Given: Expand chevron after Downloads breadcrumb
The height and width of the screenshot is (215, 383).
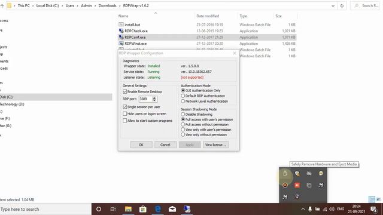Looking at the screenshot, I should [120, 5].
